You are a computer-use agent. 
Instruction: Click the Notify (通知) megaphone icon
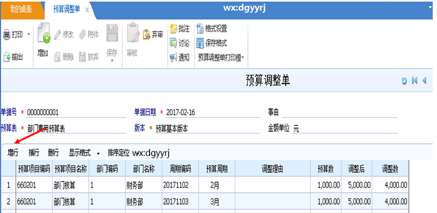click(174, 58)
